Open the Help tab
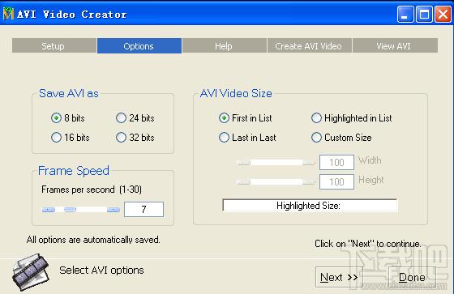454x294 pixels. (225, 46)
